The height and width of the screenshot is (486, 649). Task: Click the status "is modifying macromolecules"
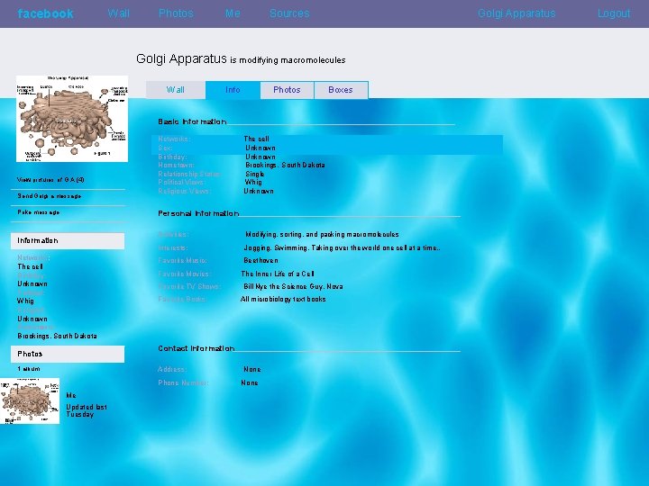pyautogui.click(x=288, y=60)
